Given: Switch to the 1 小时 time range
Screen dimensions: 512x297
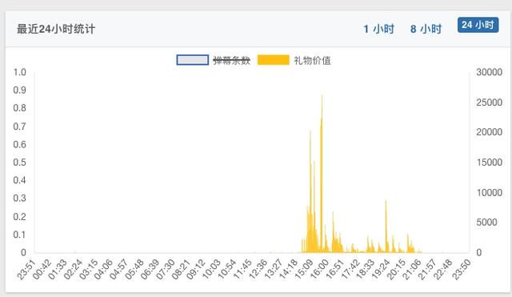Looking at the screenshot, I should pyautogui.click(x=378, y=29).
